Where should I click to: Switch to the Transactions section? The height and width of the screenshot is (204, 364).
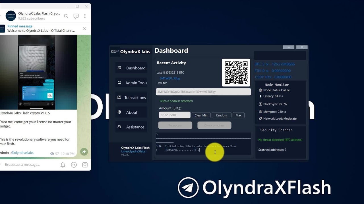point(131,97)
